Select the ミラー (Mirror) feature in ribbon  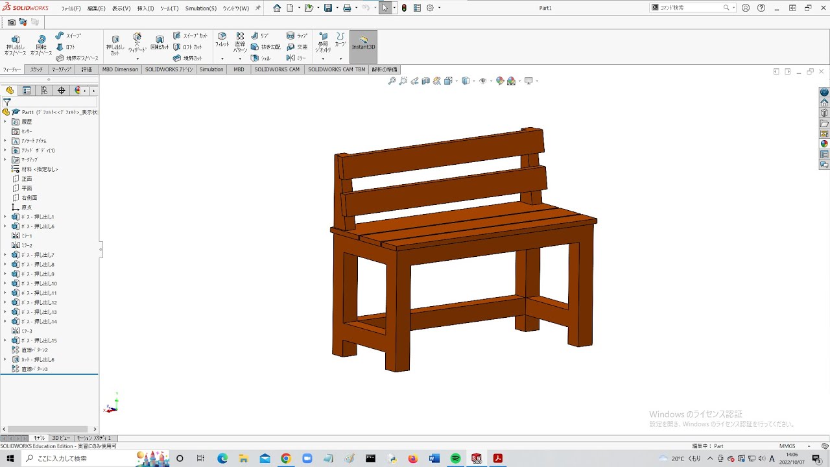(296, 58)
